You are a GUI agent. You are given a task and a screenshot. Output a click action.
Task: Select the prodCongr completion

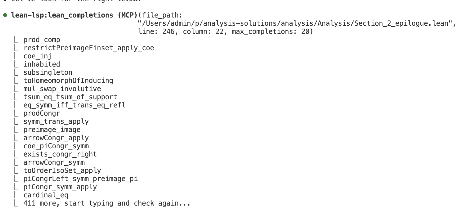tap(42, 113)
